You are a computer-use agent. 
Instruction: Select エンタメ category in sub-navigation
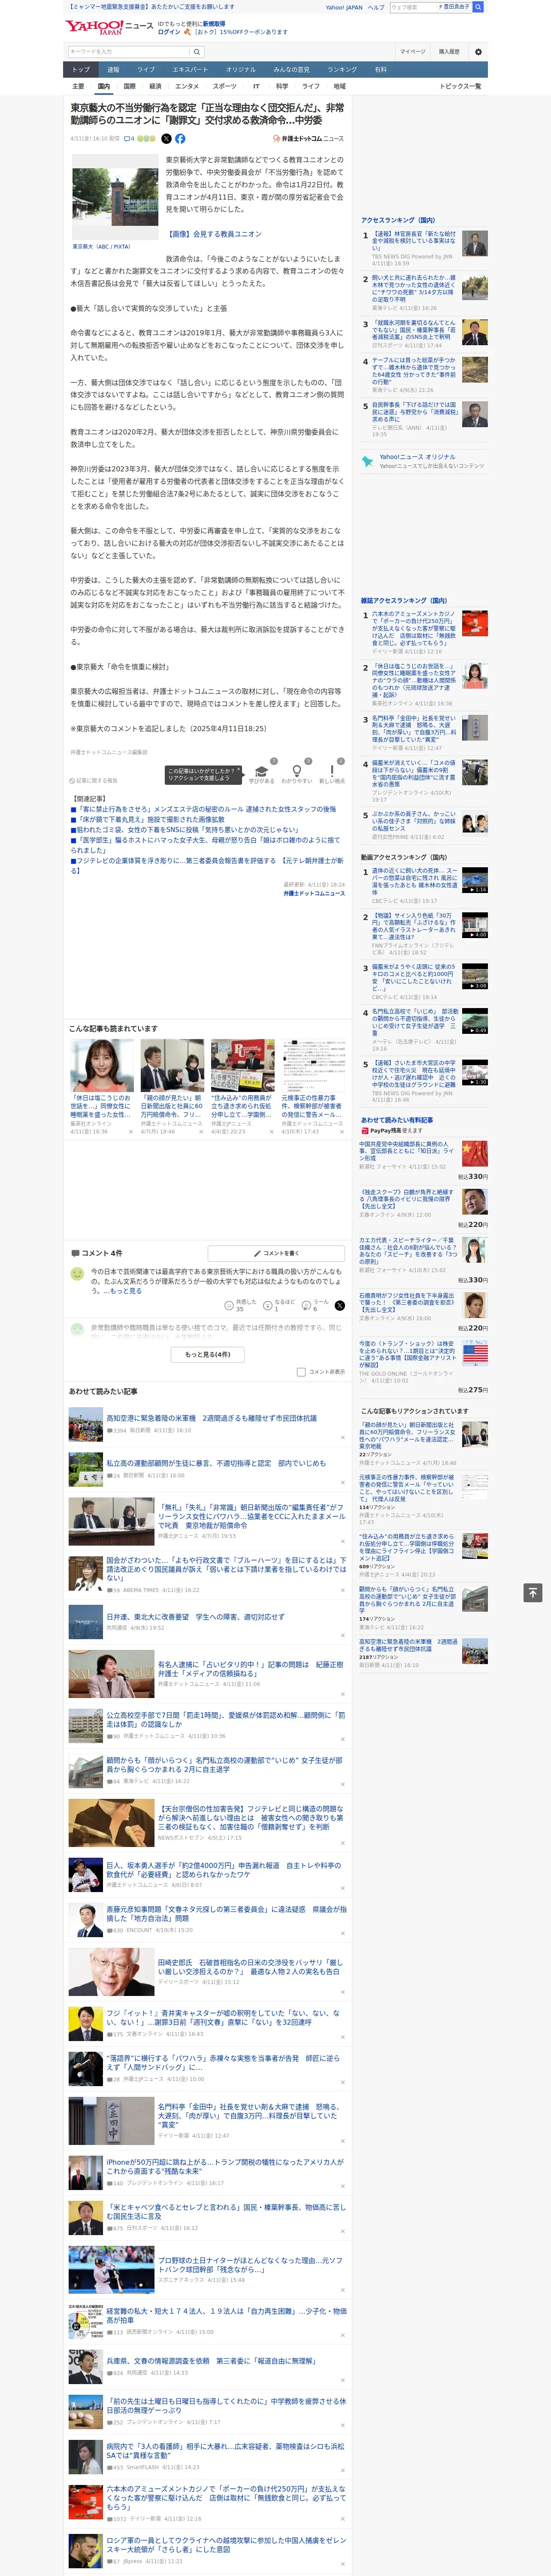point(187,86)
